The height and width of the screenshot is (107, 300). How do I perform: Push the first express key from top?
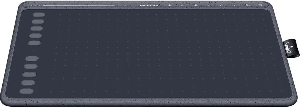click(x=39, y=15)
